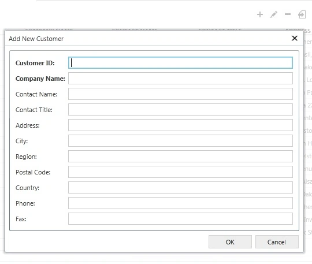Focus the Customer ID text field
This screenshot has width=312, height=264.
pos(180,63)
